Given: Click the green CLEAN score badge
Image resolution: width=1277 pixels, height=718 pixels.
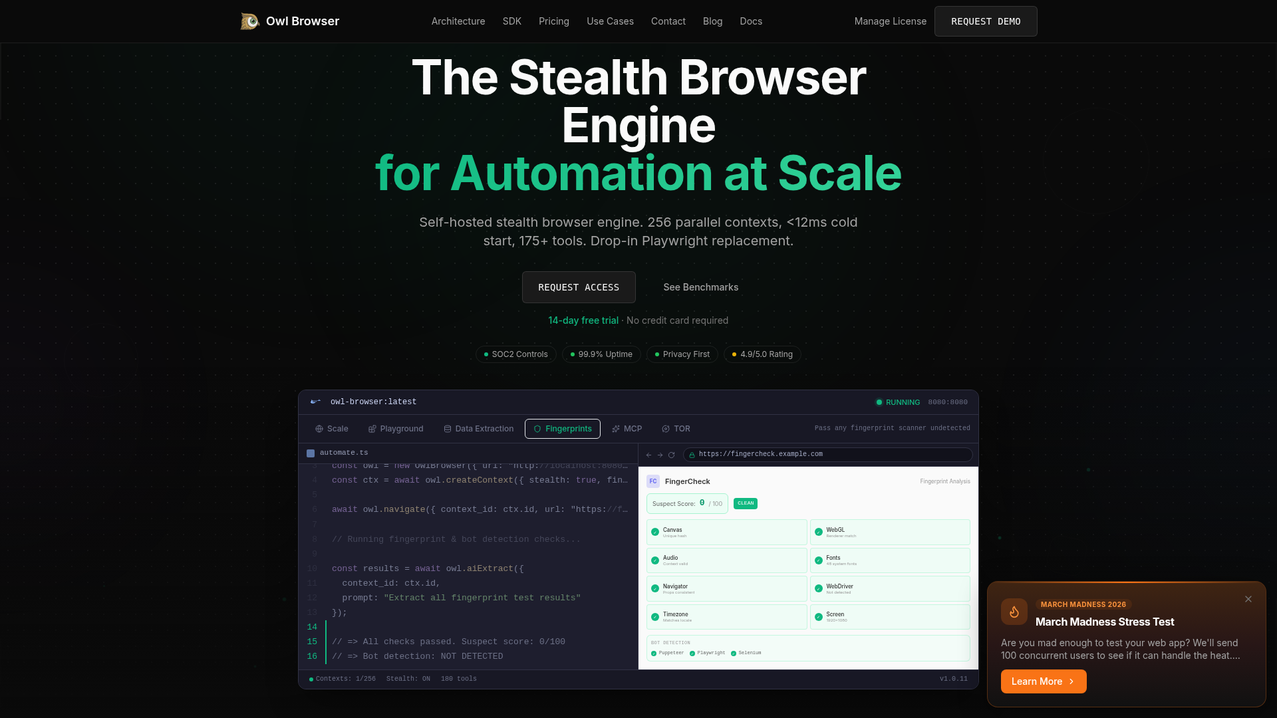Looking at the screenshot, I should coord(745,503).
